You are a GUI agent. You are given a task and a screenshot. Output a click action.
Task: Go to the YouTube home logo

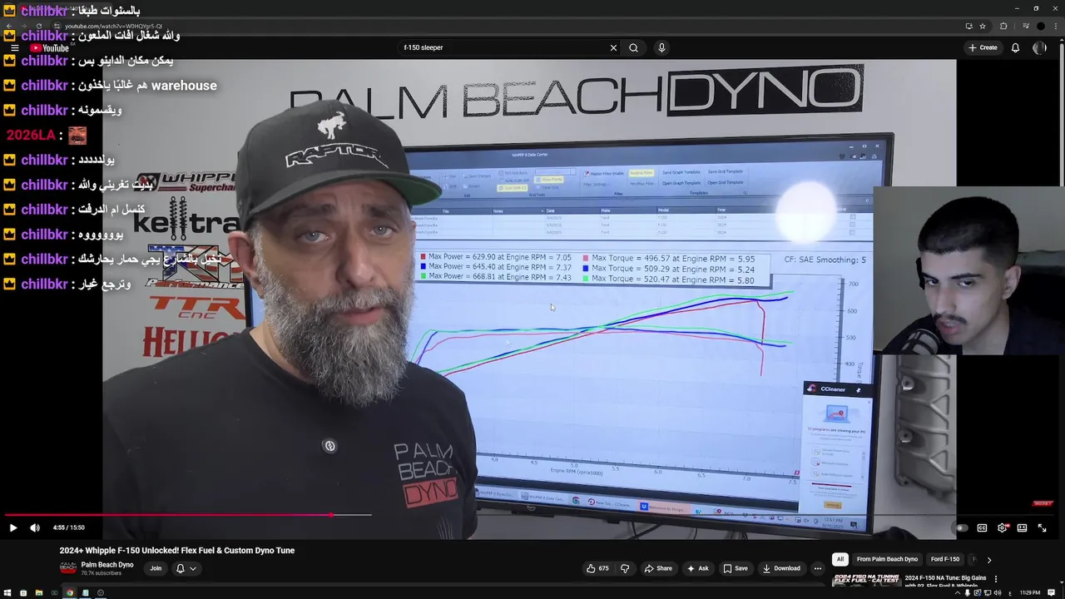click(x=50, y=47)
